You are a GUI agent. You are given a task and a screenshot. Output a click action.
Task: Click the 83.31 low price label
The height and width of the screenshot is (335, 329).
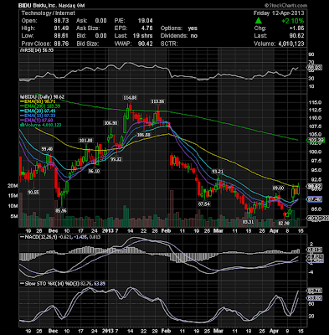click(248, 222)
